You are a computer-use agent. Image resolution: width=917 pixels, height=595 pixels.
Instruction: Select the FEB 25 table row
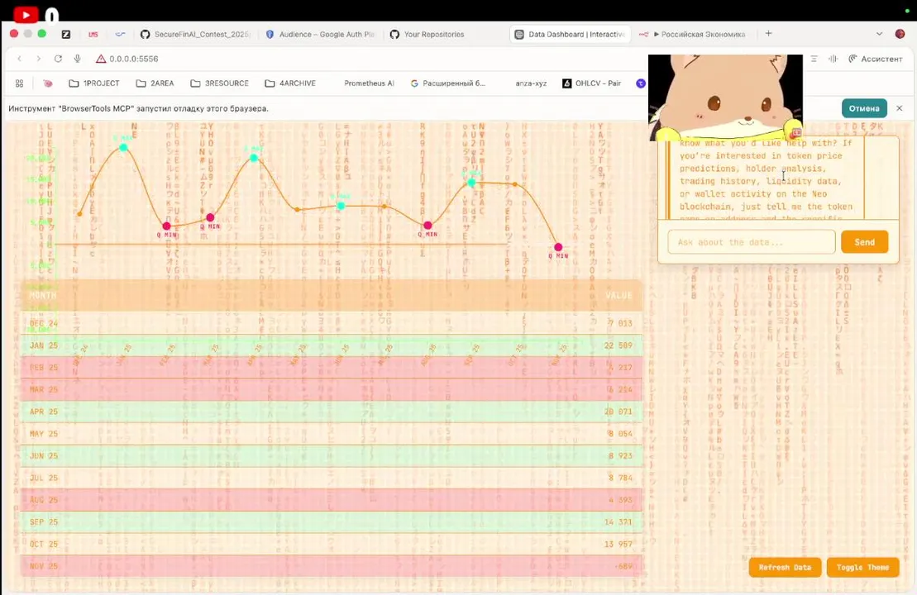click(332, 368)
